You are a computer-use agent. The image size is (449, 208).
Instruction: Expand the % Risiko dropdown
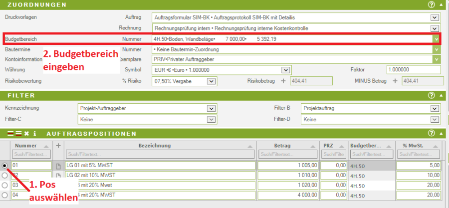(x=211, y=81)
